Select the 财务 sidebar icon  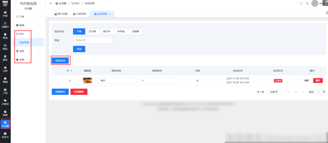[x=5, y=58]
